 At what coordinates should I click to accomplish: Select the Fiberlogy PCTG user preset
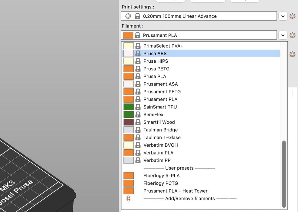[x=161, y=183]
